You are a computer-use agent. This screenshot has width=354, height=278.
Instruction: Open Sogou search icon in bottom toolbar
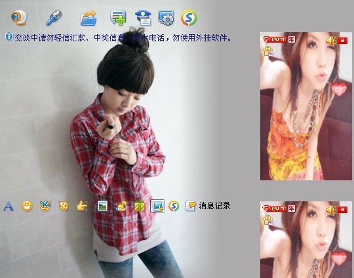coord(174,206)
